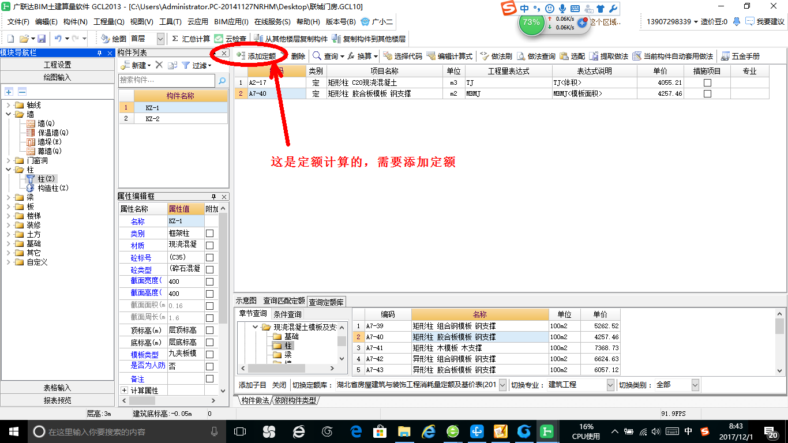Click the New file icon
This screenshot has height=443, width=788.
[x=10, y=39]
